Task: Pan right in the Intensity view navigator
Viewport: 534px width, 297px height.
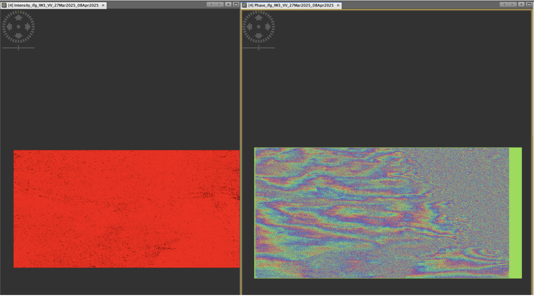Action: (28, 27)
